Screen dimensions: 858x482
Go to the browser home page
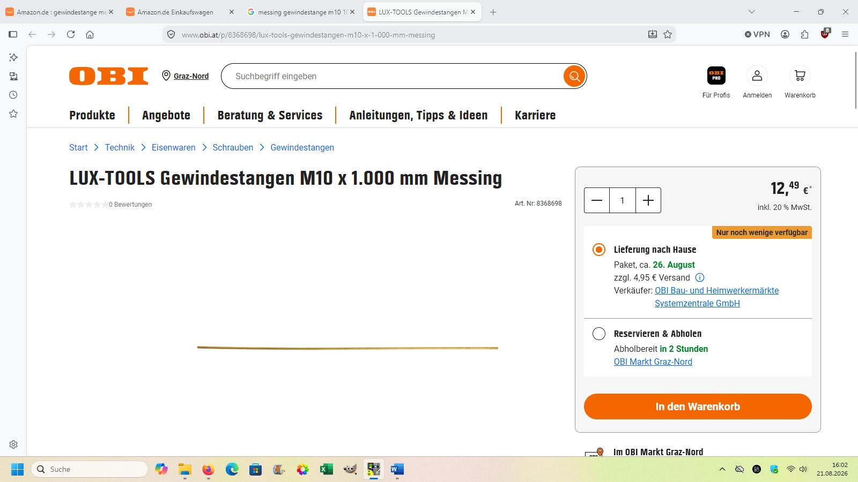click(90, 34)
